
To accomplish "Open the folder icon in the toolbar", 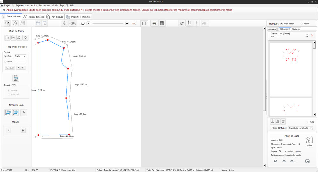I will [x=38, y=23].
